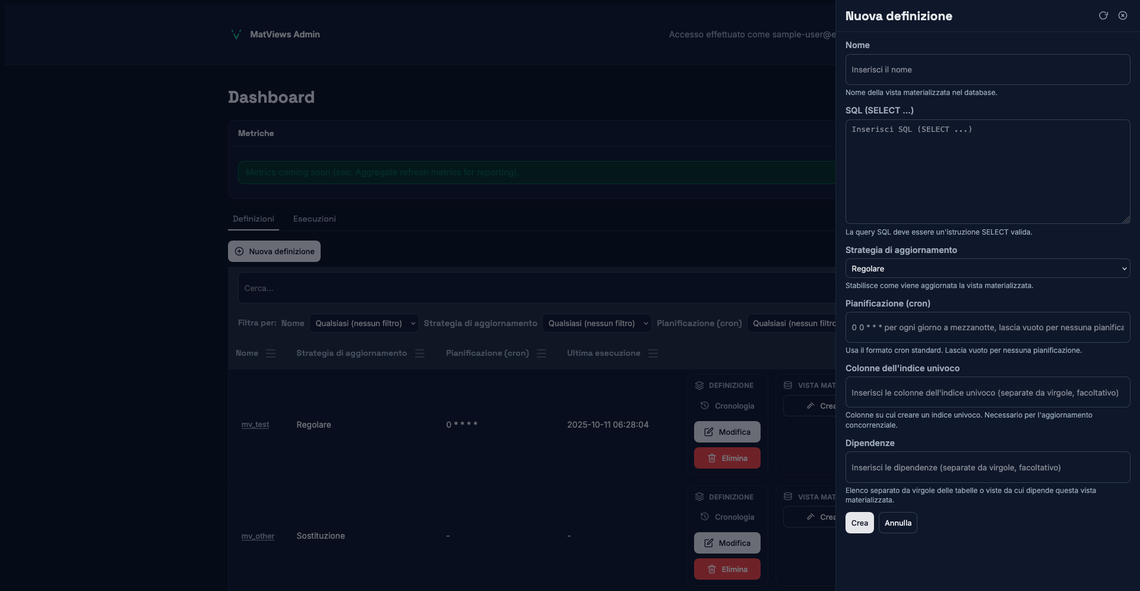
Task: Focus the Nome input field
Action: pyautogui.click(x=987, y=70)
